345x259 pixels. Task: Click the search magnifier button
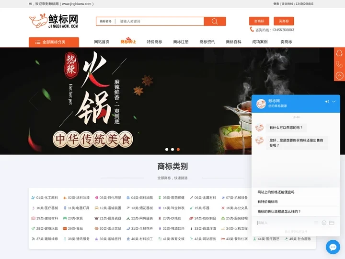click(x=215, y=22)
